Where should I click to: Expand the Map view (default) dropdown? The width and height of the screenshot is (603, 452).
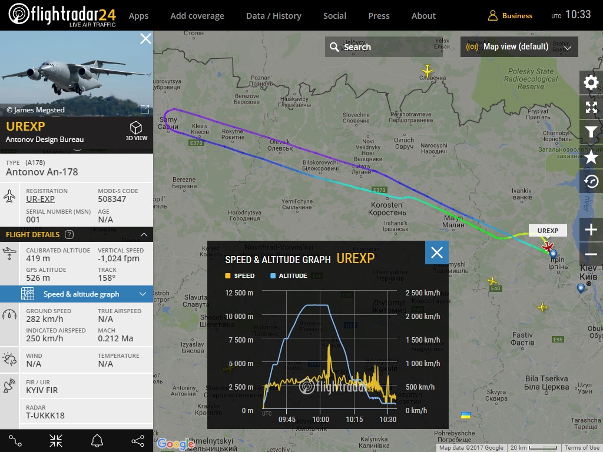click(519, 47)
